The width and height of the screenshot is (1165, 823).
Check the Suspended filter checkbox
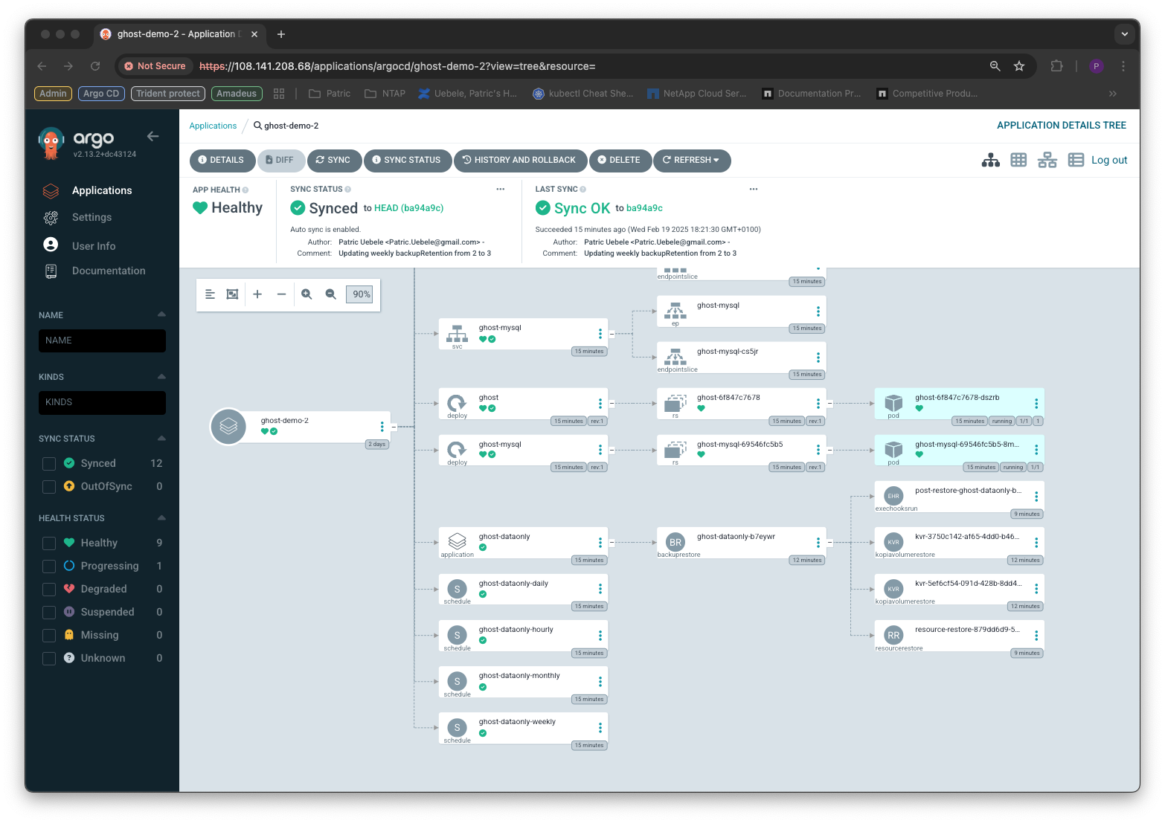(49, 613)
